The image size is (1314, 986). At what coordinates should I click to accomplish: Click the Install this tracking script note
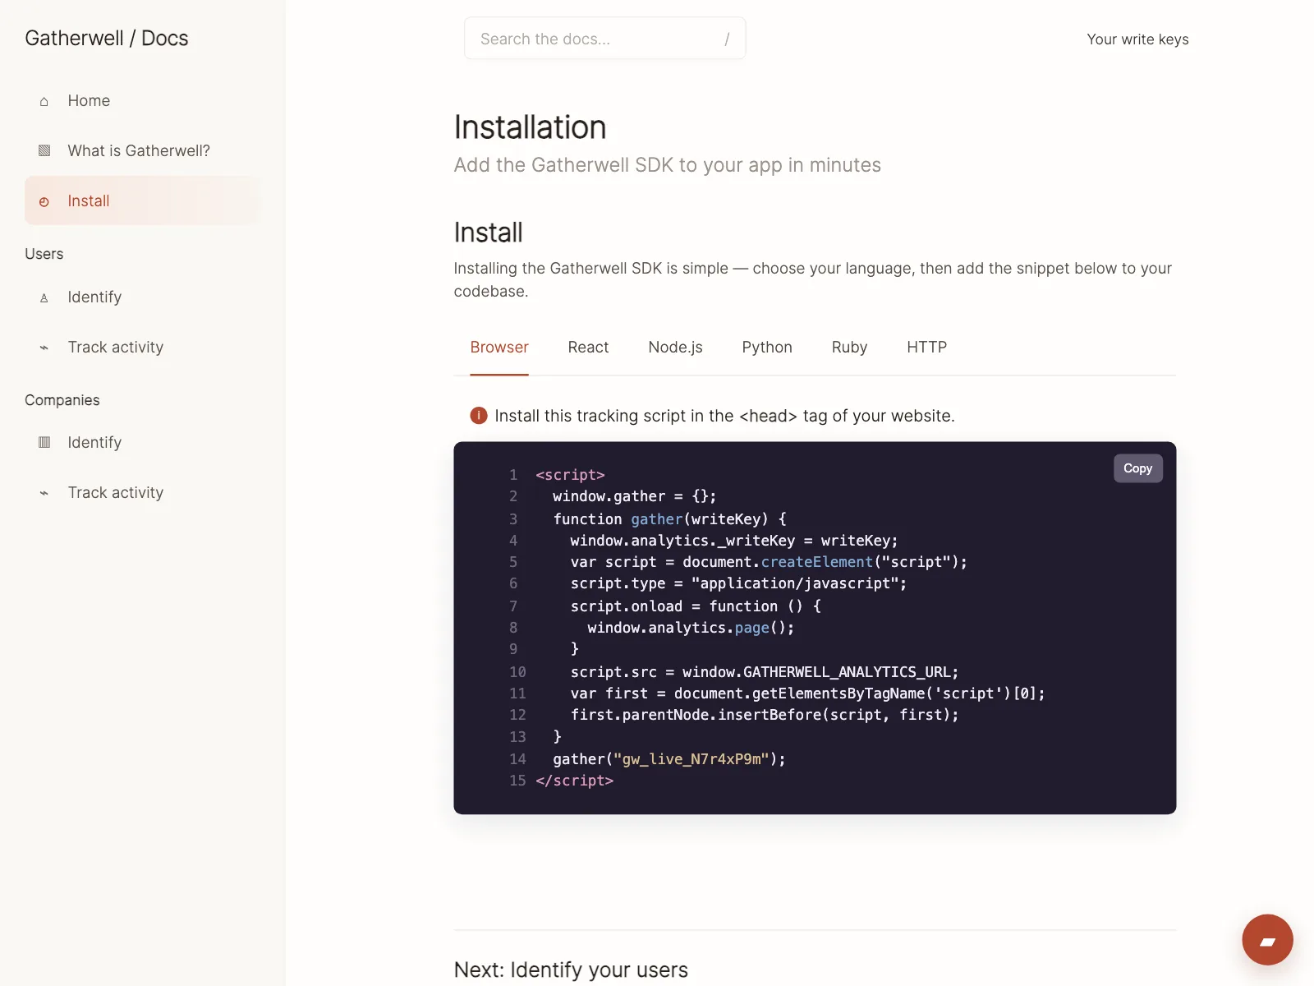pyautogui.click(x=724, y=416)
